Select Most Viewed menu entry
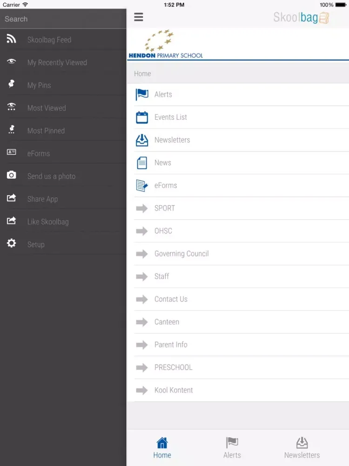 63,108
